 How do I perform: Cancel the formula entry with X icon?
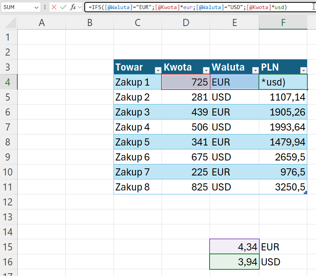click(x=54, y=7)
